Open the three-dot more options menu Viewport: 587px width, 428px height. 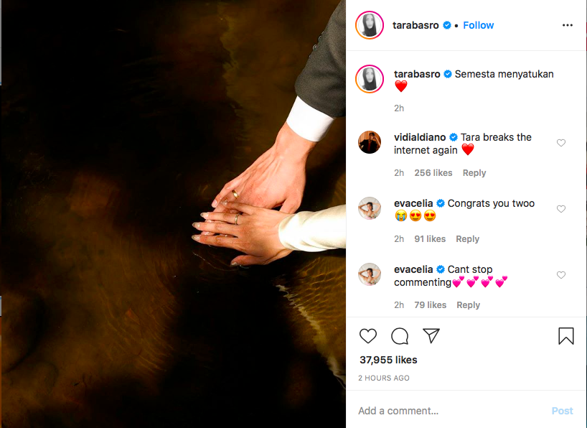tap(567, 25)
